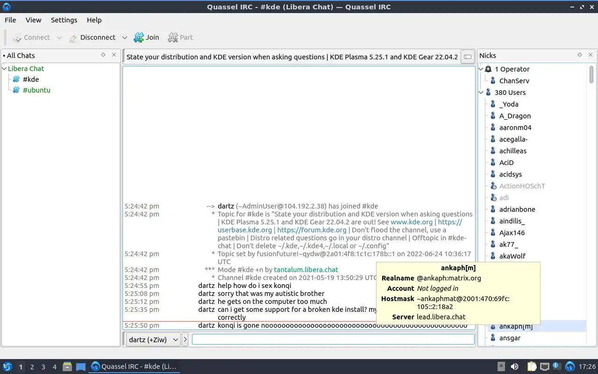Open the Connect dropdown arrow
Viewport: 598px width, 374px height.
pyautogui.click(x=59, y=37)
